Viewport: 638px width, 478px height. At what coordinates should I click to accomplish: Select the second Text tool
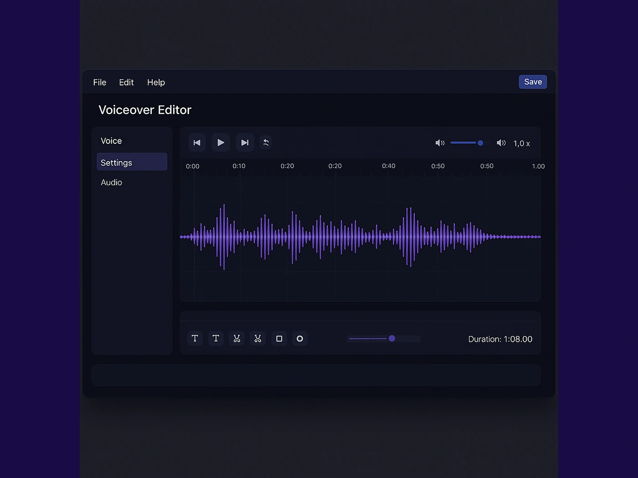click(x=216, y=338)
